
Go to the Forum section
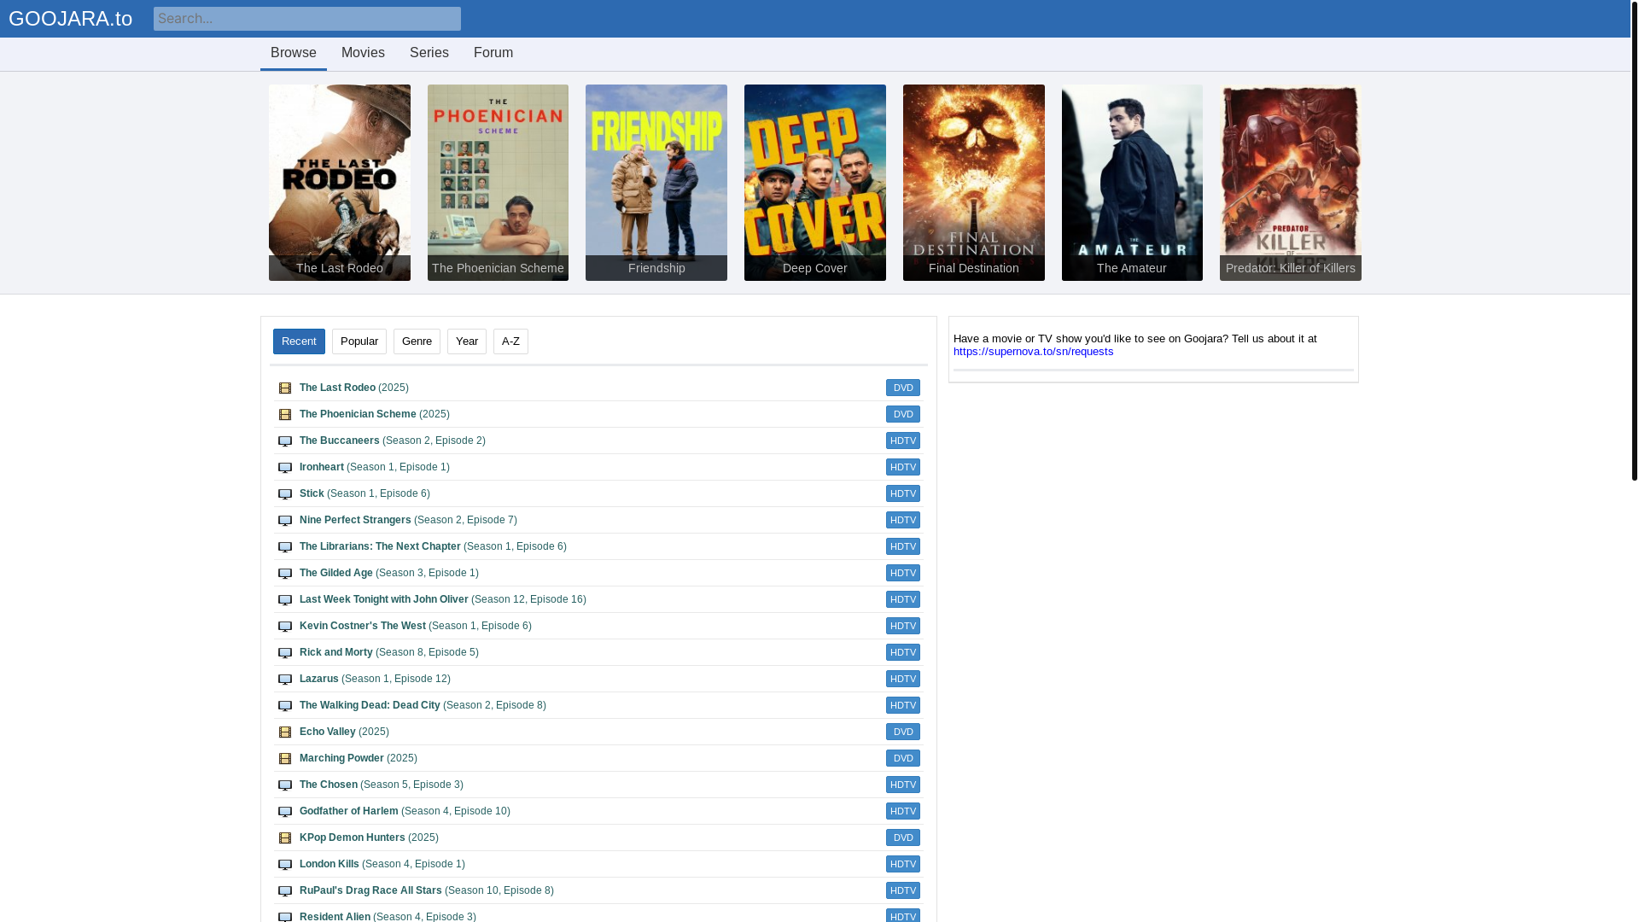pyautogui.click(x=493, y=53)
